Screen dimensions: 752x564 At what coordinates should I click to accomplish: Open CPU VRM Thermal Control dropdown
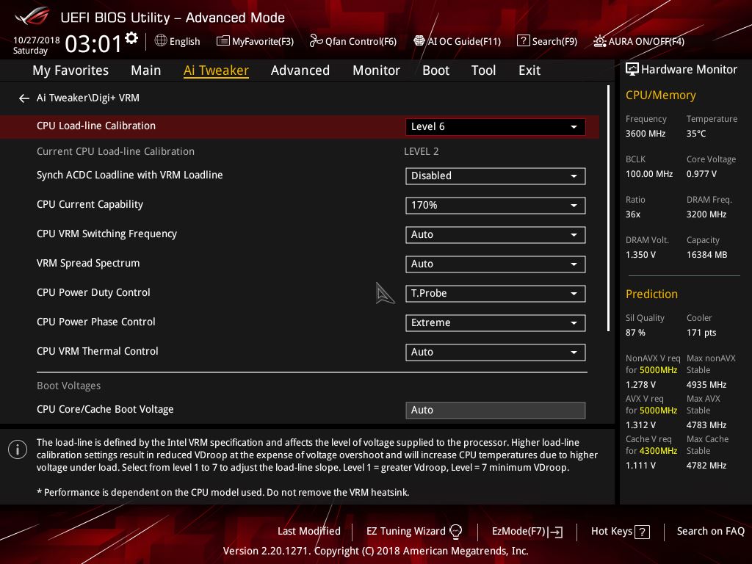point(495,352)
